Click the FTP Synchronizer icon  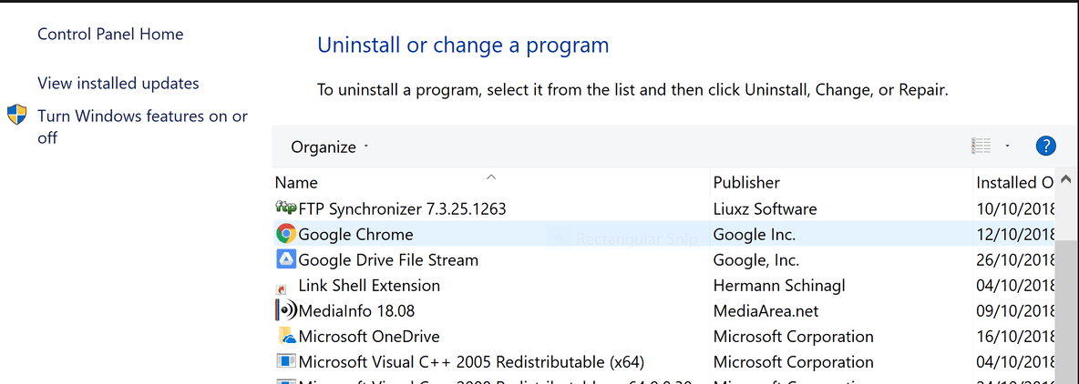[286, 208]
